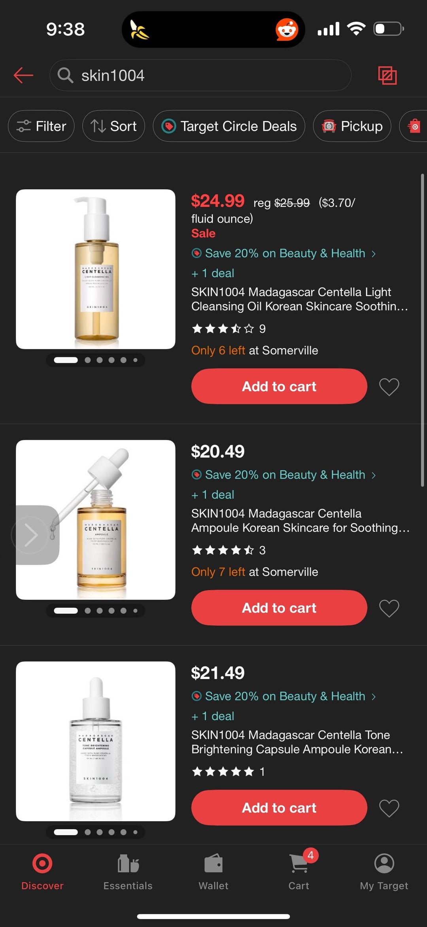Favorite the Centella Ampoule with heart
This screenshot has height=927, width=427.
pyautogui.click(x=389, y=608)
